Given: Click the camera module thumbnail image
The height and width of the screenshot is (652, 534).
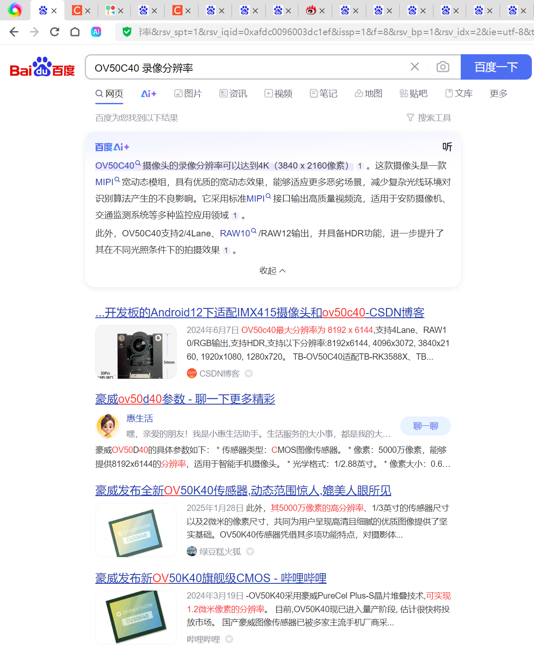Looking at the screenshot, I should click(x=136, y=352).
